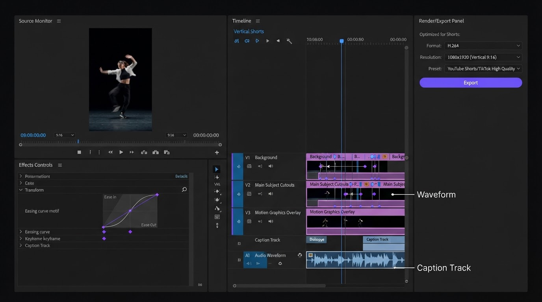Viewport: 542px width, 302px height.
Task: Click the Easing curve motif label
Action: click(42, 211)
